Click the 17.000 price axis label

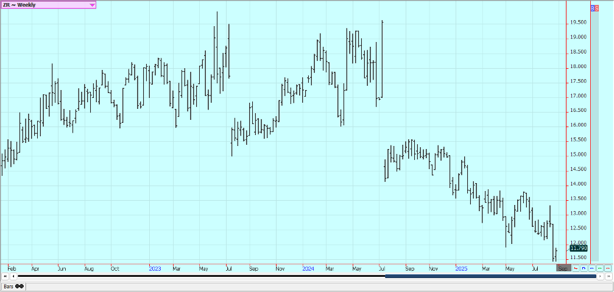[x=578, y=96]
